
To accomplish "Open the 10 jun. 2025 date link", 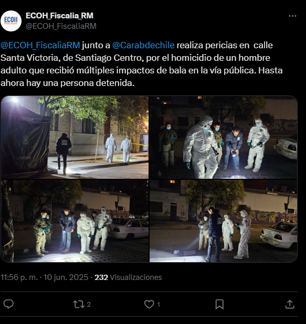I will click(66, 277).
